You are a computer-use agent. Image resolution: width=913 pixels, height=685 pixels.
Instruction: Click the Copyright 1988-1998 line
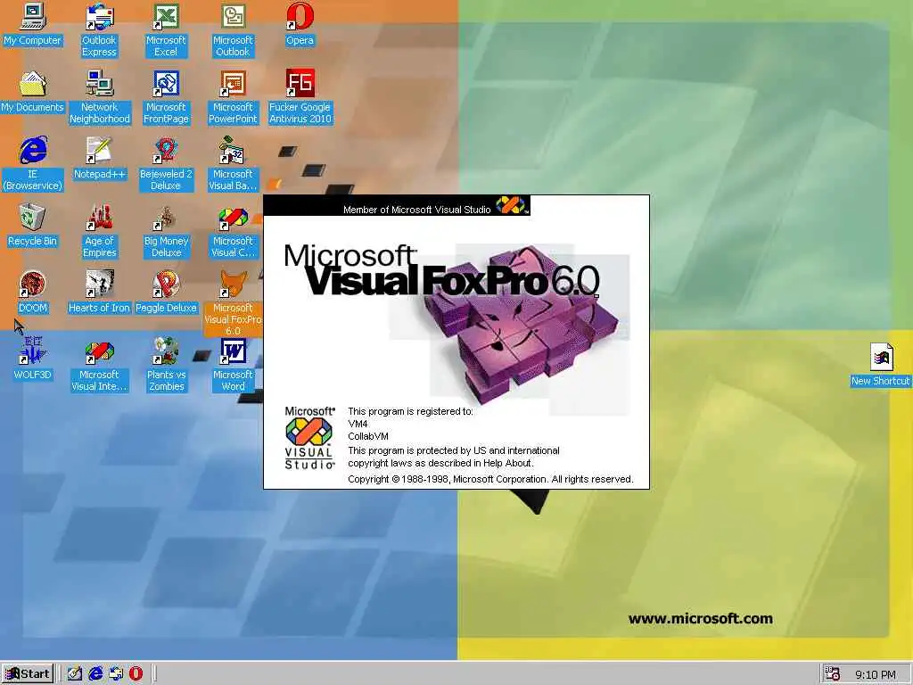pyautogui.click(x=490, y=479)
